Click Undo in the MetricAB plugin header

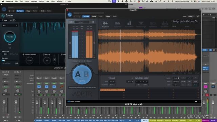coord(108,16)
